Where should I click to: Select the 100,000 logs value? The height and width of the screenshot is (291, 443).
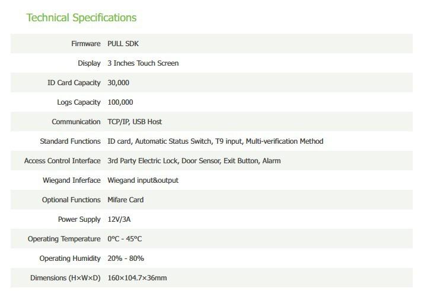point(120,102)
